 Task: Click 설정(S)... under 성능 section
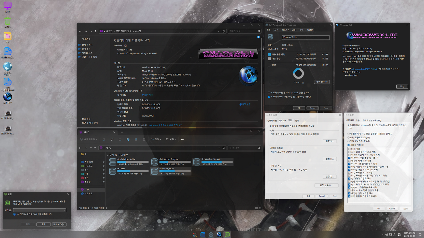(329, 141)
